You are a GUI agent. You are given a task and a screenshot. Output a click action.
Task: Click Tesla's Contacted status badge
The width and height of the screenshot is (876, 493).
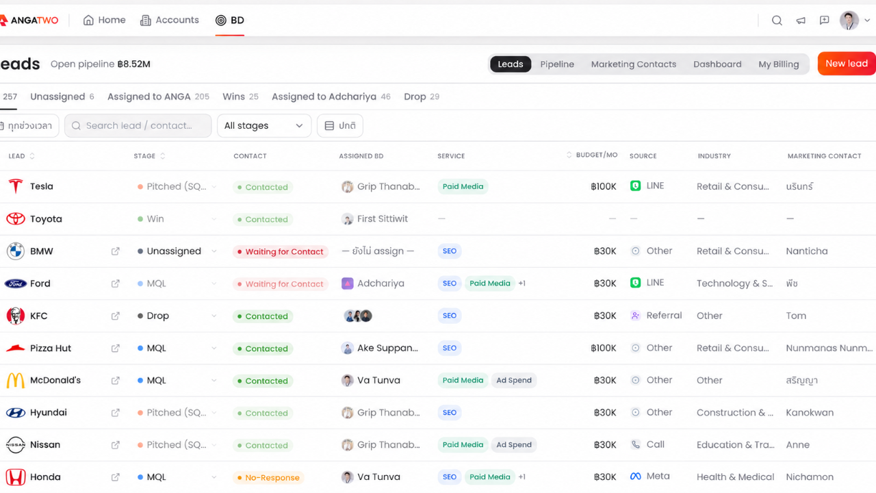pyautogui.click(x=263, y=187)
